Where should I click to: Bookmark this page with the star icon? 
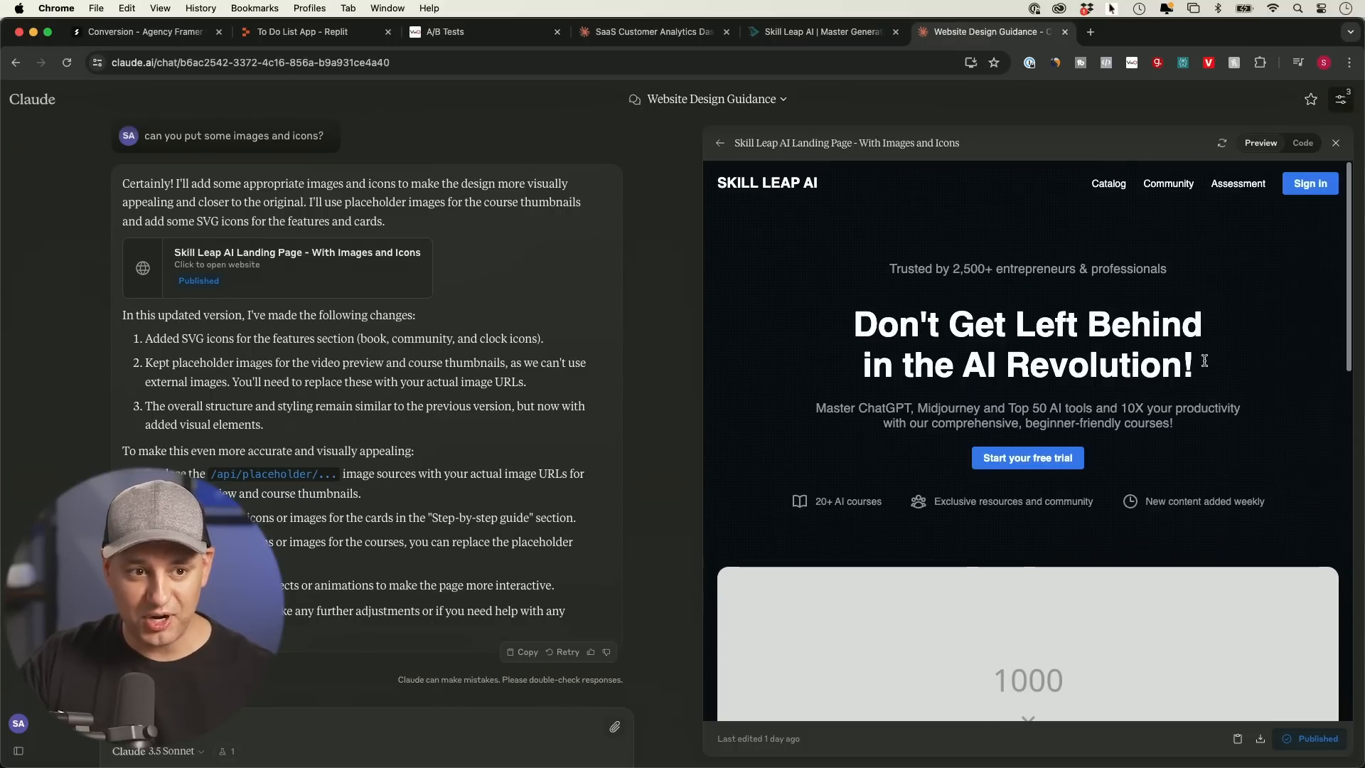tap(994, 63)
